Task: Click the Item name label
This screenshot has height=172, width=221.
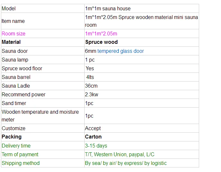Action: click(x=13, y=21)
